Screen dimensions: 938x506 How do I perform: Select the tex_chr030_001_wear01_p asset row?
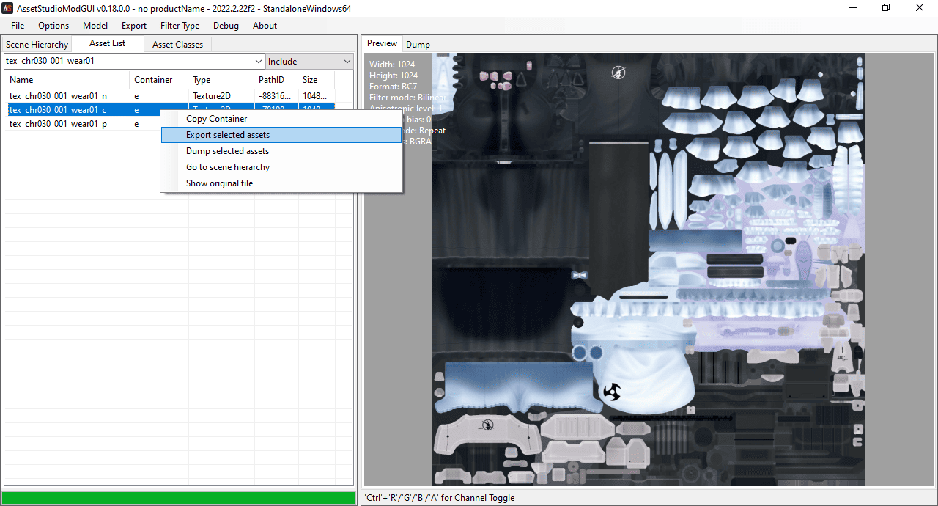58,124
